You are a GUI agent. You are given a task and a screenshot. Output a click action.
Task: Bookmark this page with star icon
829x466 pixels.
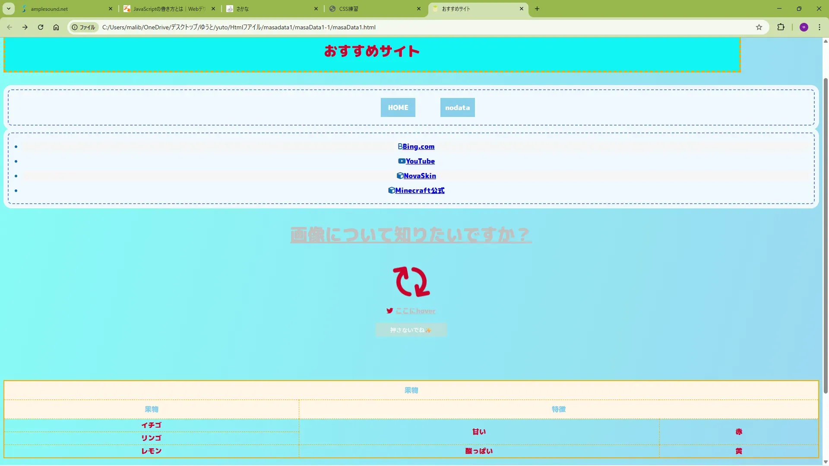tap(759, 27)
